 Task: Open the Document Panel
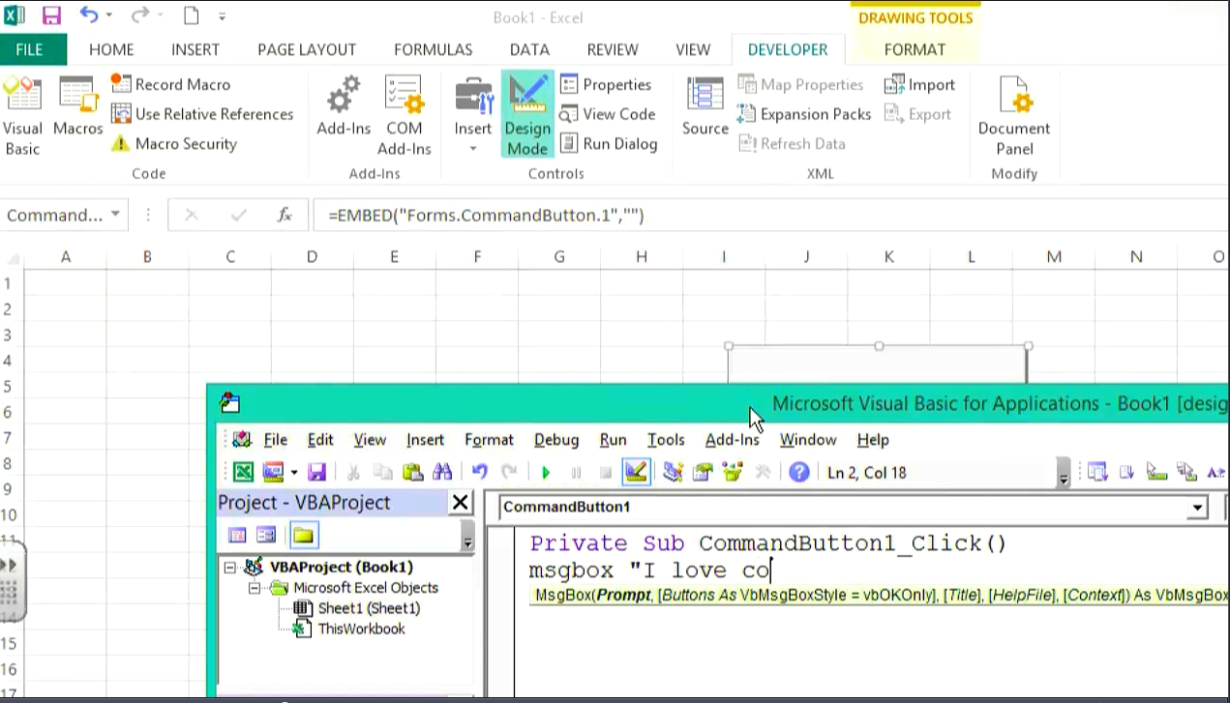(1014, 115)
